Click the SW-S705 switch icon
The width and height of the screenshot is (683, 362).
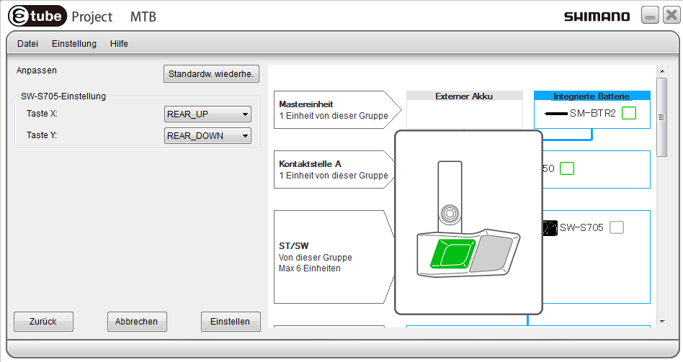[550, 227]
